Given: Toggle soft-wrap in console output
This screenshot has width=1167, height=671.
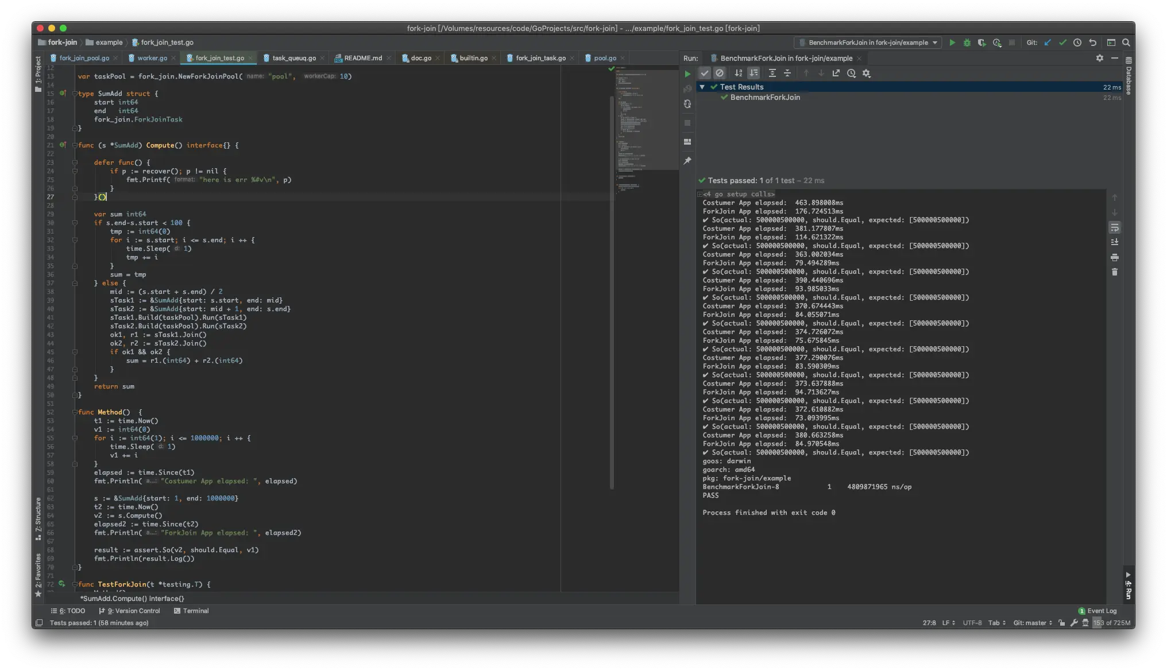Looking at the screenshot, I should [x=1115, y=228].
